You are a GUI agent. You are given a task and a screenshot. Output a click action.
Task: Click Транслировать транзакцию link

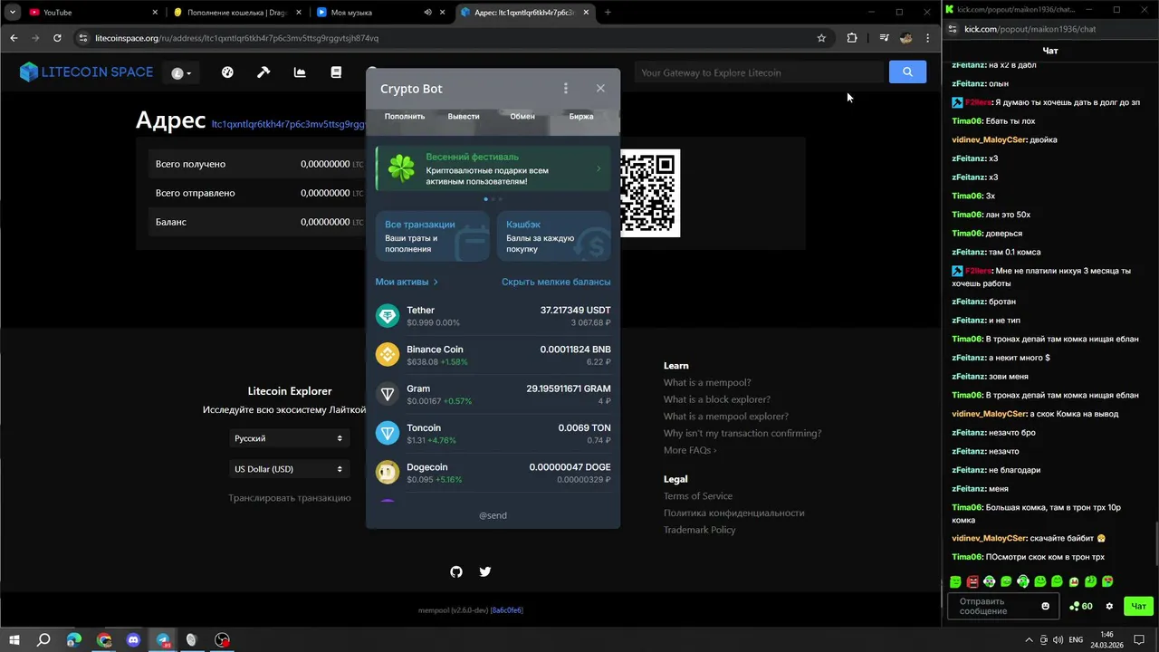290,498
